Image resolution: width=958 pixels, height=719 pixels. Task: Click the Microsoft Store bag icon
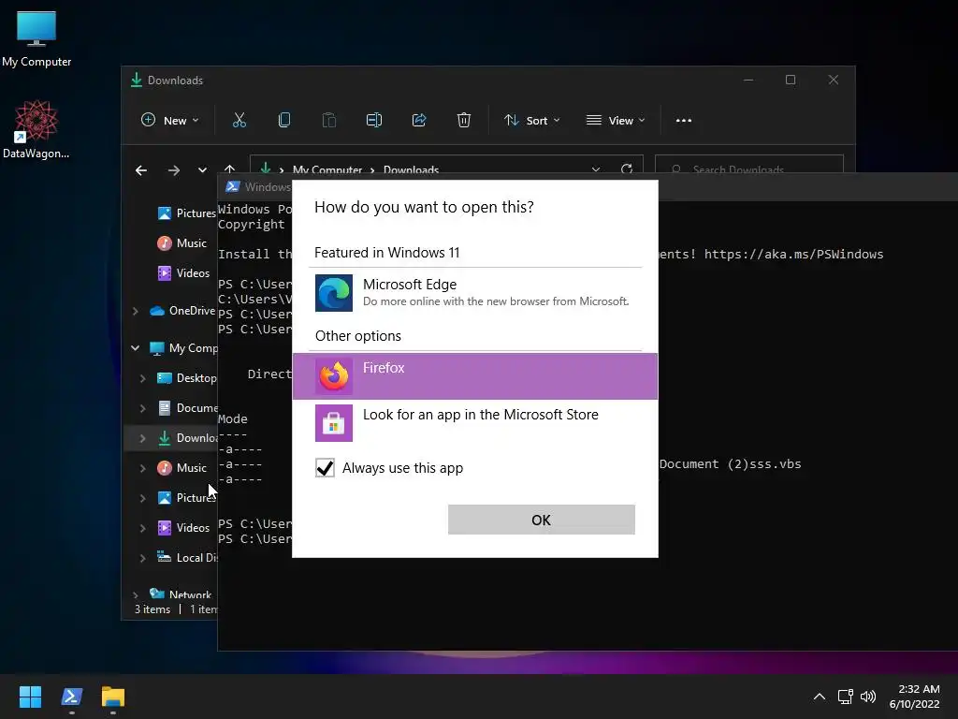(x=334, y=422)
